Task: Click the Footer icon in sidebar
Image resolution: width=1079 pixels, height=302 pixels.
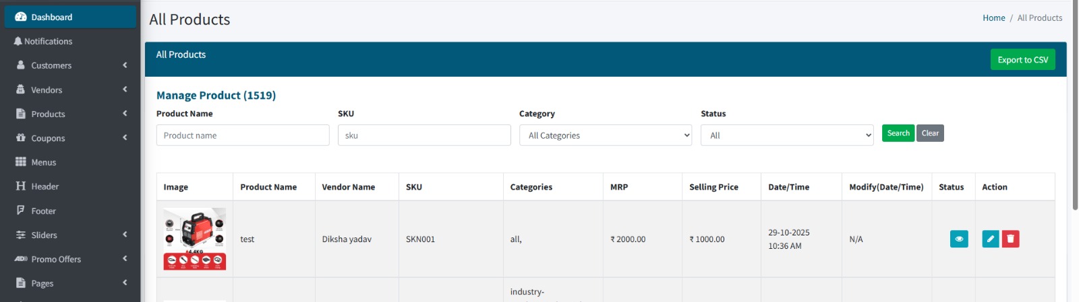Action: click(21, 211)
